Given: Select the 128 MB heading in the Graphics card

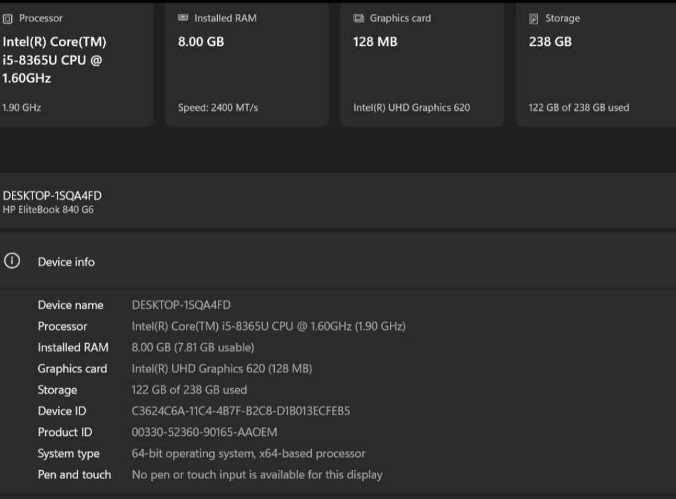Looking at the screenshot, I should pos(375,42).
